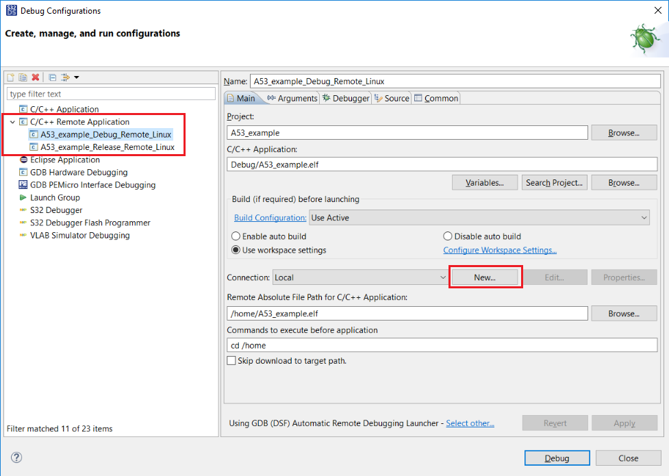Image resolution: width=669 pixels, height=476 pixels.
Task: Click the filter launch configurations icon
Action: [x=66, y=77]
